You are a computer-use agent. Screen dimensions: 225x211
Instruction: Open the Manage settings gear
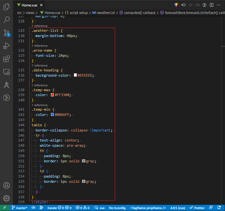coord(6,198)
